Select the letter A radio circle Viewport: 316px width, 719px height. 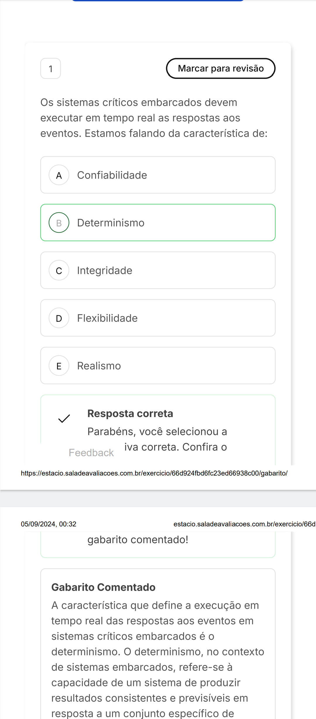[59, 175]
